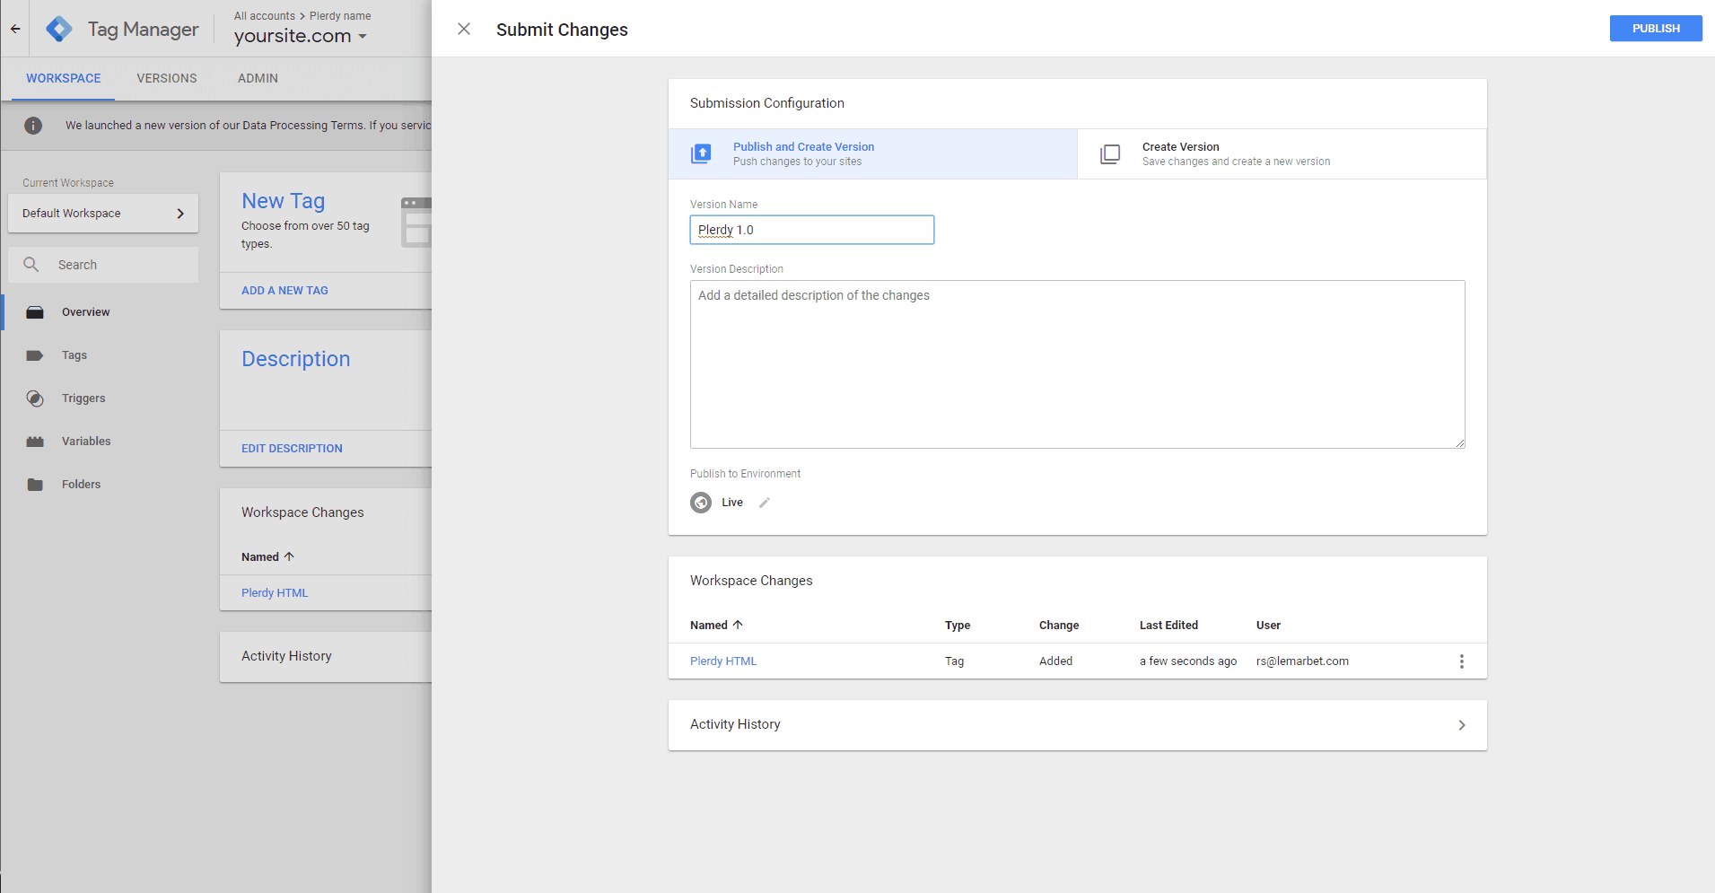Image resolution: width=1715 pixels, height=893 pixels.
Task: Switch to the ADMIN tab
Action: point(258,78)
